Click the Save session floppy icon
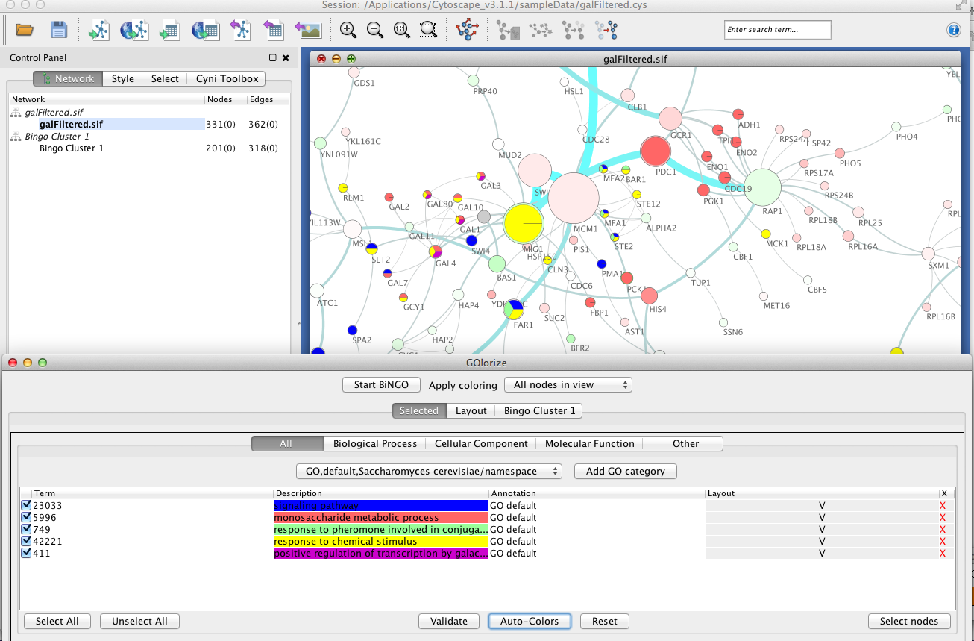This screenshot has height=641, width=974. [59, 30]
